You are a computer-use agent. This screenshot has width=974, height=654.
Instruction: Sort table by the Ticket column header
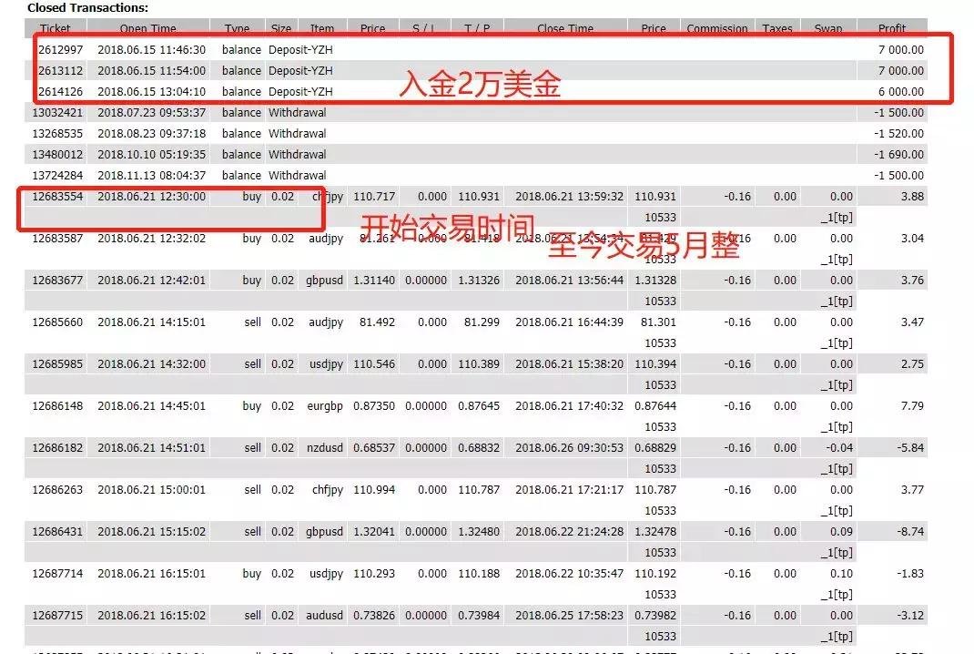[56, 28]
